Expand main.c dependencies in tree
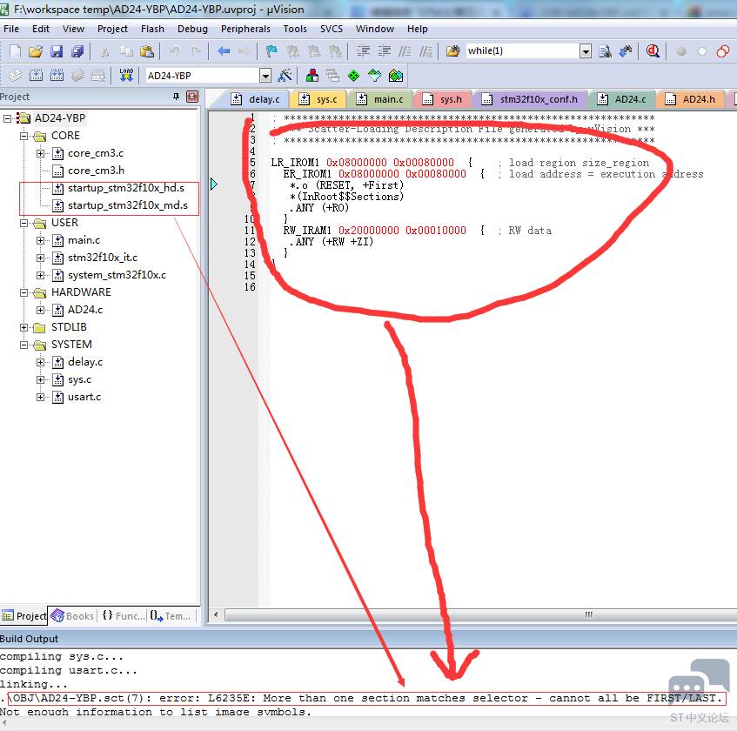 coord(40,240)
